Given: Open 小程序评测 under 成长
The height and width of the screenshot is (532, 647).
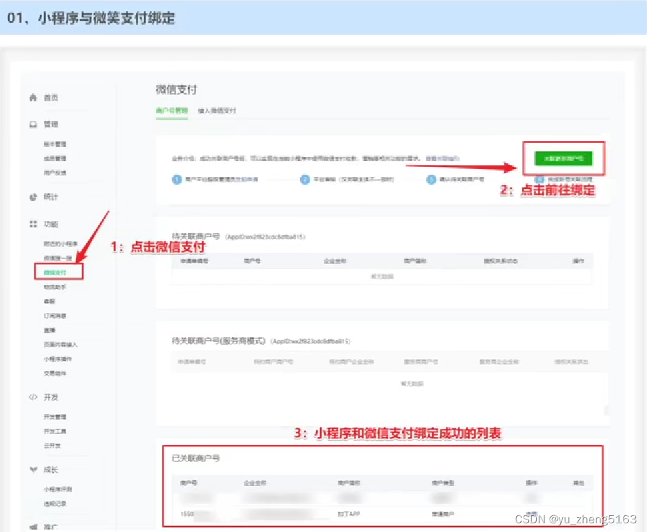Looking at the screenshot, I should pyautogui.click(x=58, y=489).
